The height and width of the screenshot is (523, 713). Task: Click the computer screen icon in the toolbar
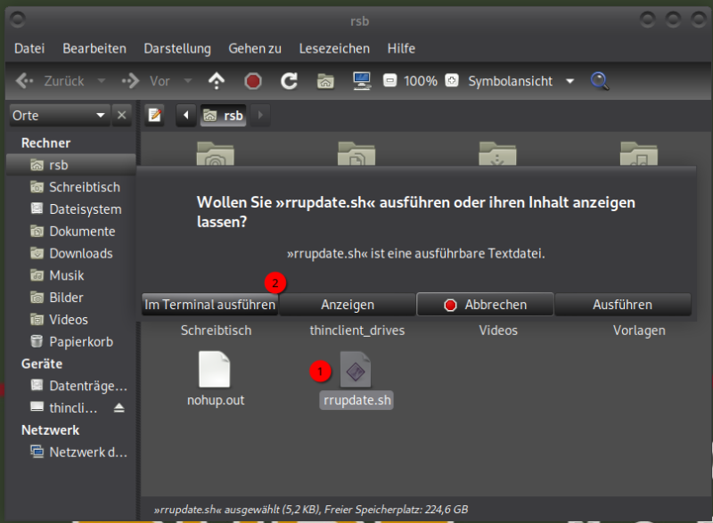point(361,81)
